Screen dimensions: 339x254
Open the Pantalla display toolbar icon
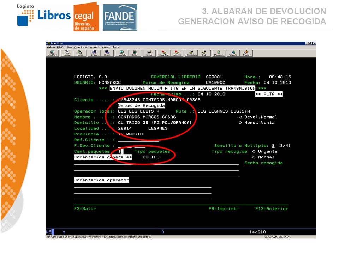(122, 53)
